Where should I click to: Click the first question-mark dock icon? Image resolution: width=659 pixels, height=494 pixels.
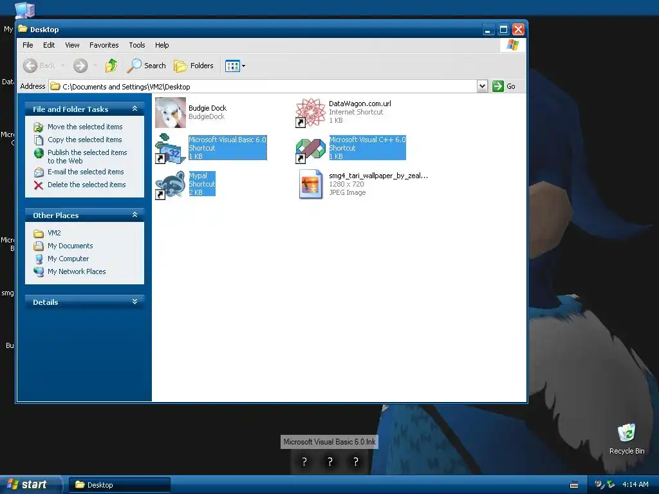coord(304,462)
